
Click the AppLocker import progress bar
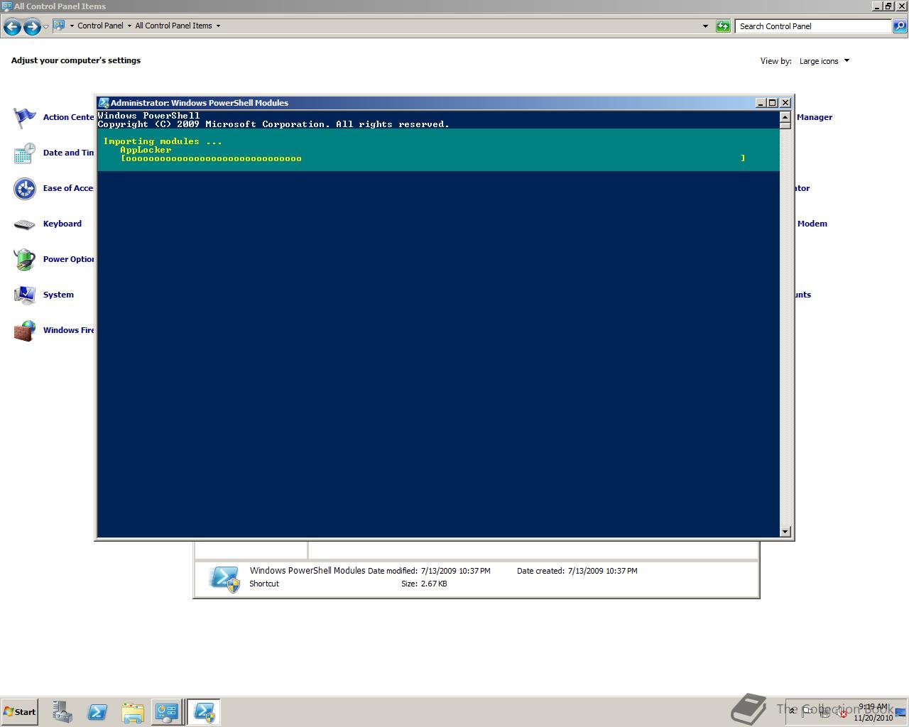[432, 158]
